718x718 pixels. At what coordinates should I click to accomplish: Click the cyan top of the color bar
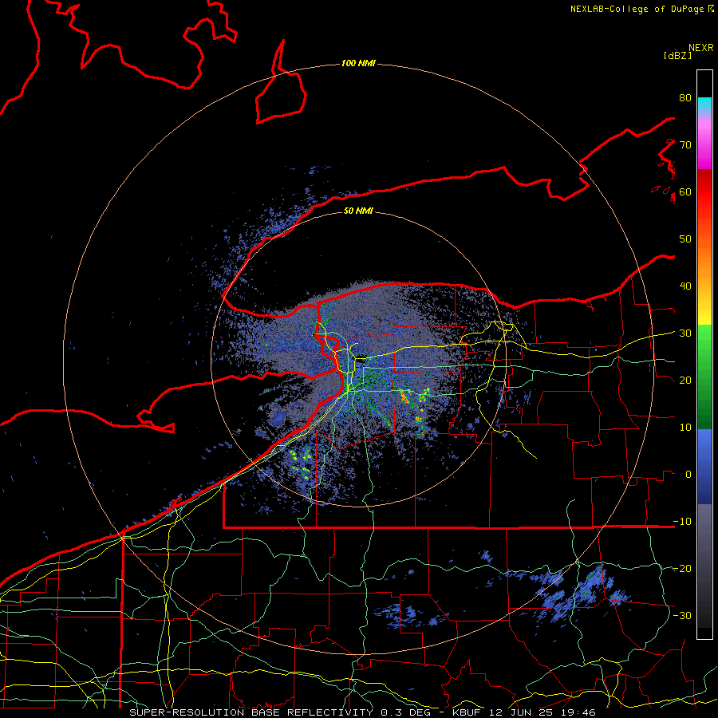[x=704, y=105]
